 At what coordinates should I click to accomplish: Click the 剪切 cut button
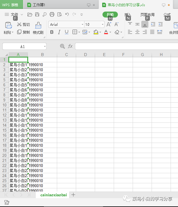[23, 24]
